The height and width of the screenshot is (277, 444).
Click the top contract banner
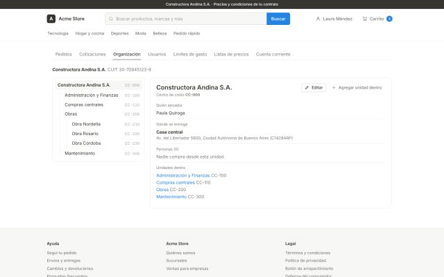point(222,4)
